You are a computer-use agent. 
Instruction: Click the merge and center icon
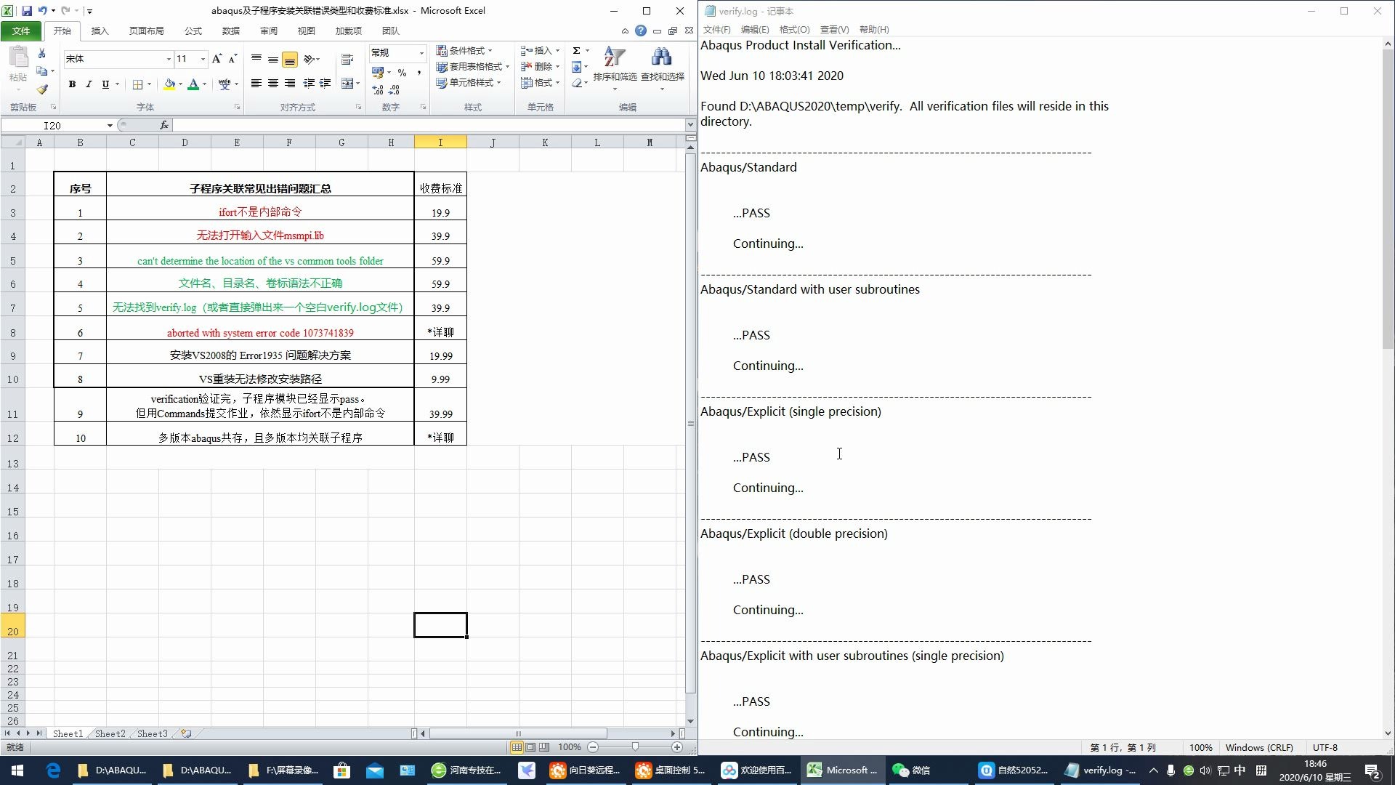point(347,84)
